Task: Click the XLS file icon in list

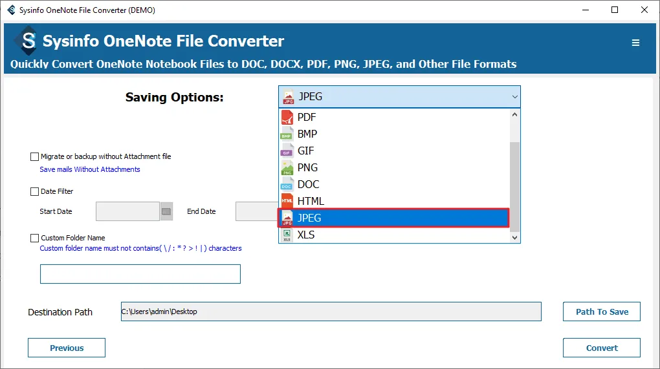Action: click(x=287, y=235)
